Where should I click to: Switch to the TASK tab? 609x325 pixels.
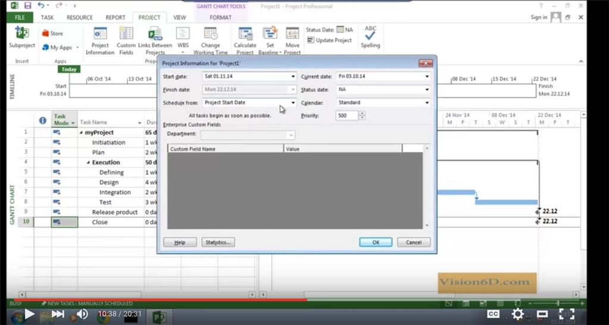[x=48, y=17]
